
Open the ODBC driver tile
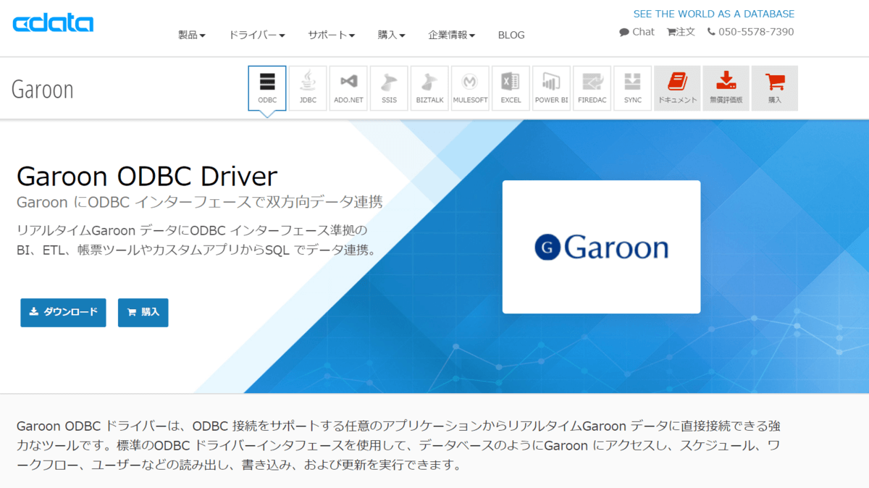[x=267, y=88]
